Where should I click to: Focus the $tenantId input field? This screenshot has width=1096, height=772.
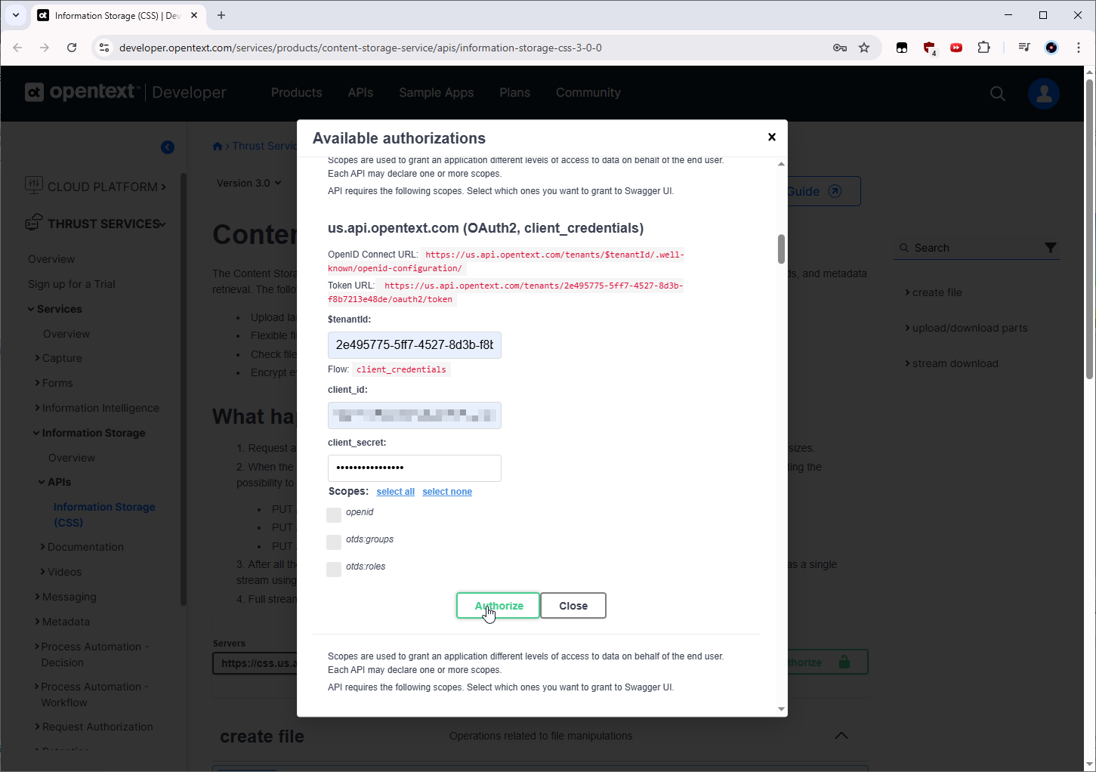tap(415, 345)
